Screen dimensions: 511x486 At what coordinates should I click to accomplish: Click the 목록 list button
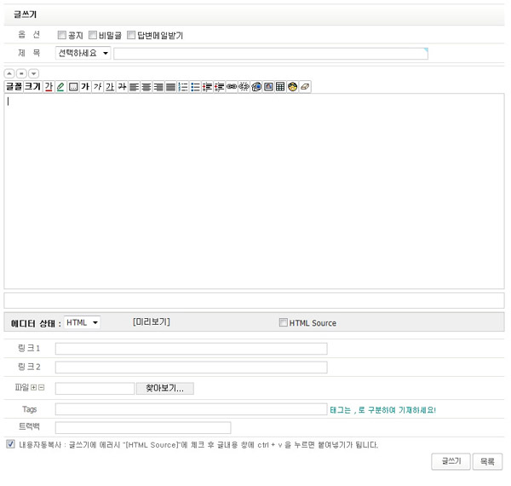point(487,461)
